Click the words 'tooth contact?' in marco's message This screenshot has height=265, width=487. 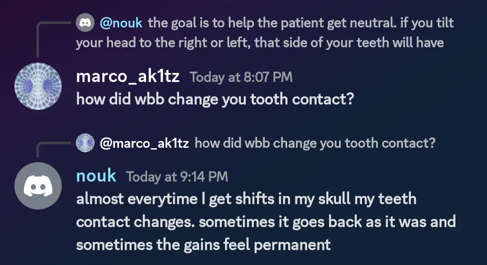302,99
